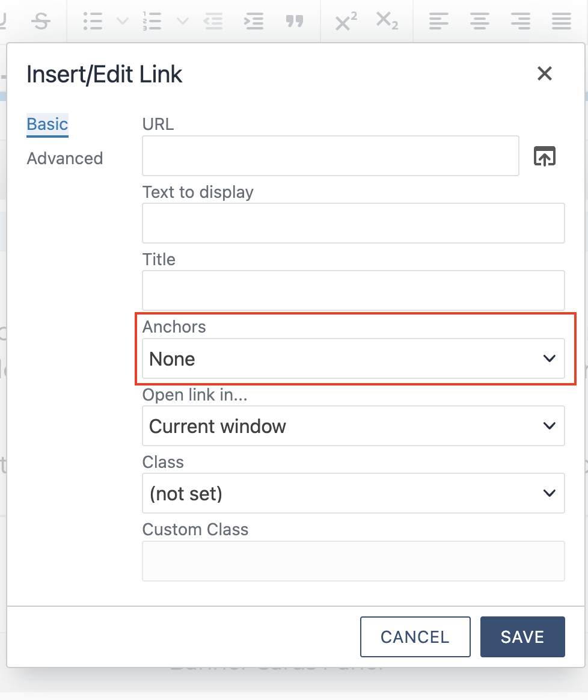
Task: Click inside the Custom Class field
Action: coord(354,560)
